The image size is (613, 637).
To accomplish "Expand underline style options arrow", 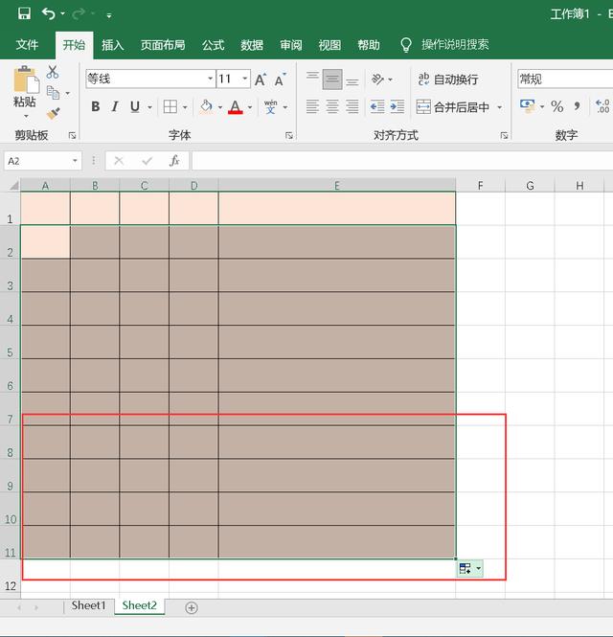I will [x=150, y=107].
